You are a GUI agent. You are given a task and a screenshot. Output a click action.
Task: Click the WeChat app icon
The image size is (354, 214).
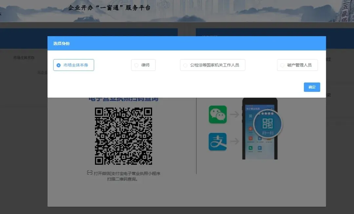[x=218, y=115]
